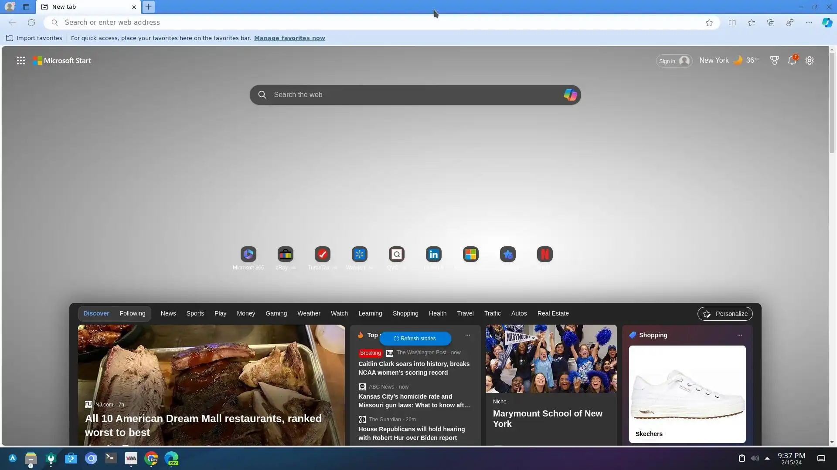Select the Weather feed tab
The height and width of the screenshot is (470, 837).
tap(309, 314)
